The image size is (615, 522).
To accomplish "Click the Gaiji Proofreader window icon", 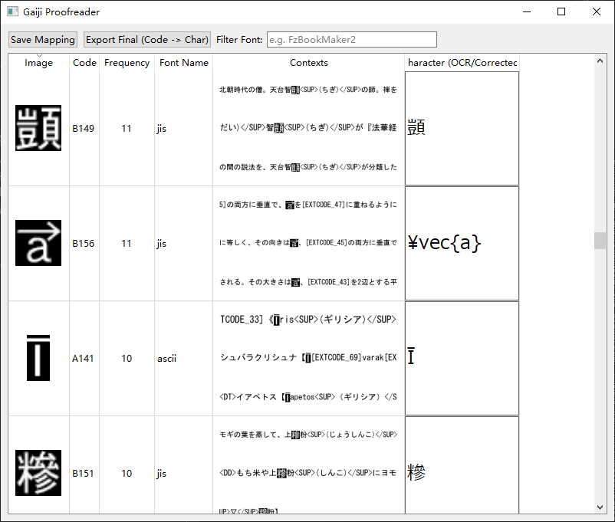I will click(12, 12).
